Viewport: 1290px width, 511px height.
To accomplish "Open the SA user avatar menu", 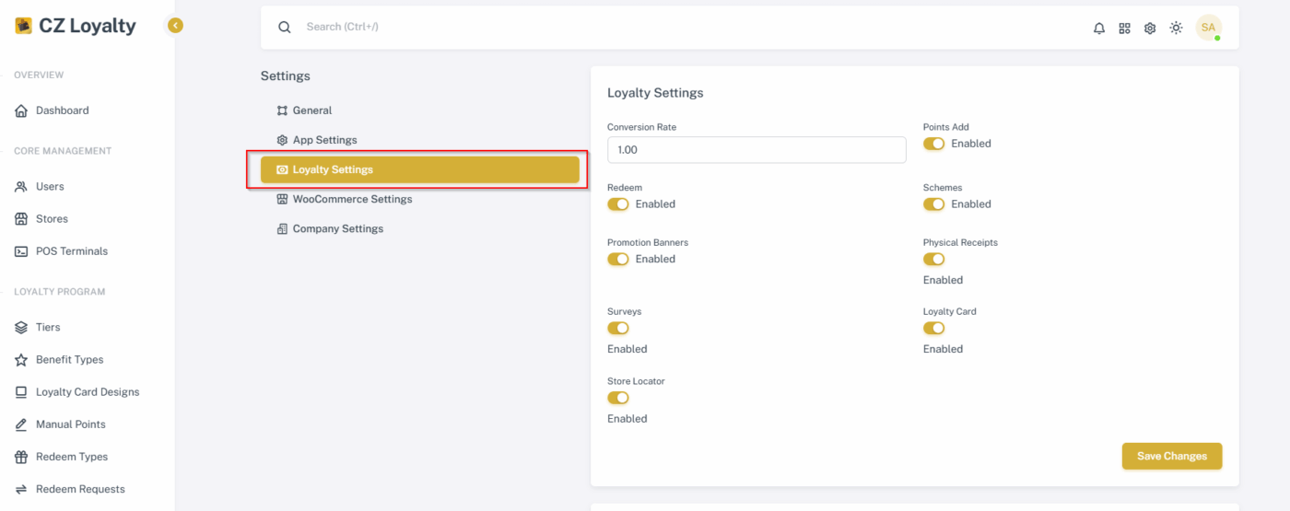I will coord(1208,28).
